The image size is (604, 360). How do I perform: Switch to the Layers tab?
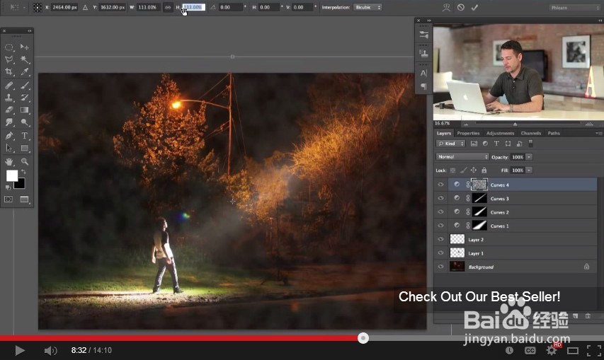444,133
